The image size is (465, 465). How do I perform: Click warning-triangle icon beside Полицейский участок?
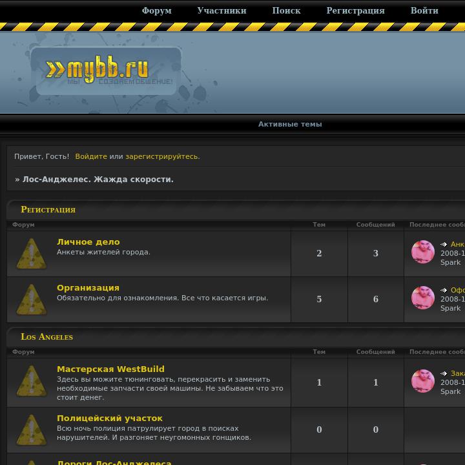[32, 430]
